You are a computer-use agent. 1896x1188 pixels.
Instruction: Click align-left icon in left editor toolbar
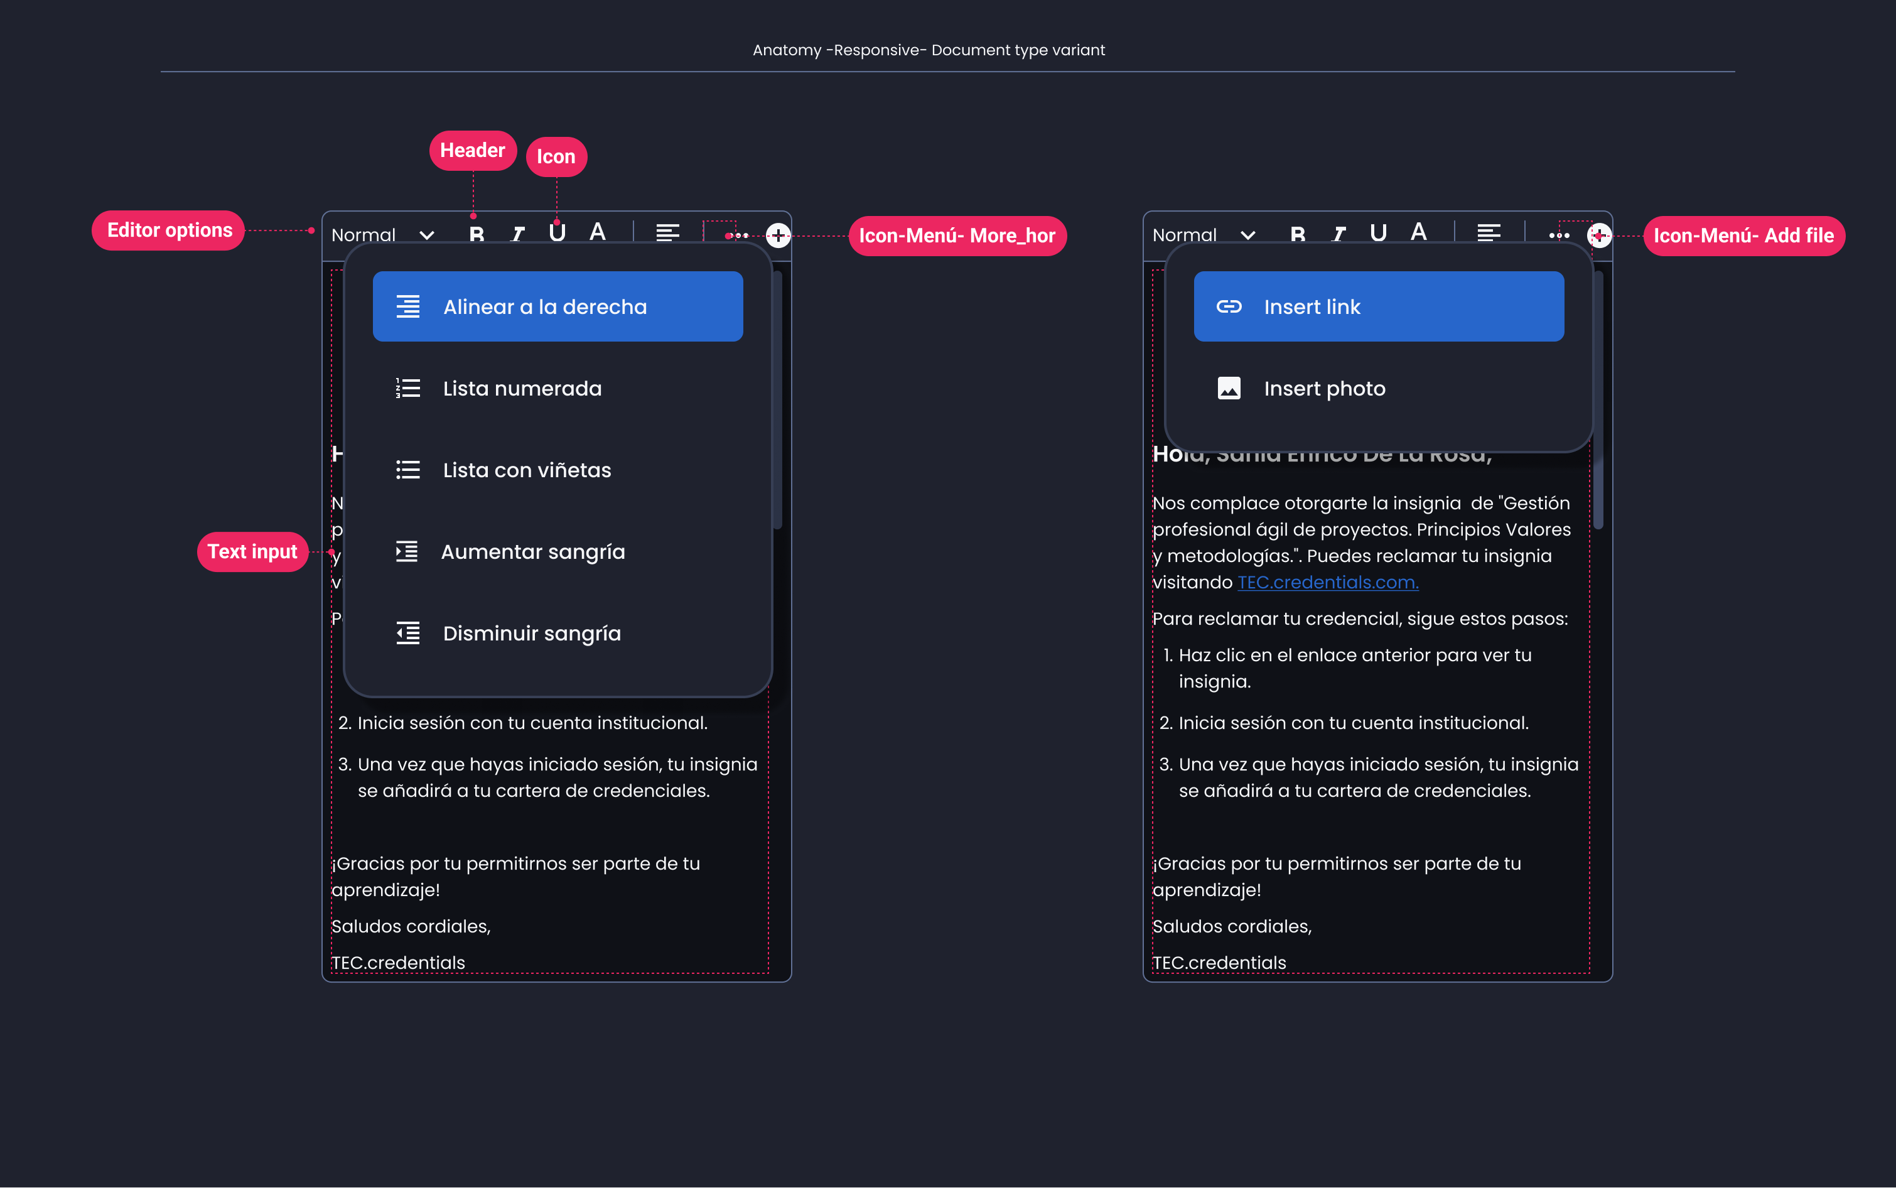(667, 234)
